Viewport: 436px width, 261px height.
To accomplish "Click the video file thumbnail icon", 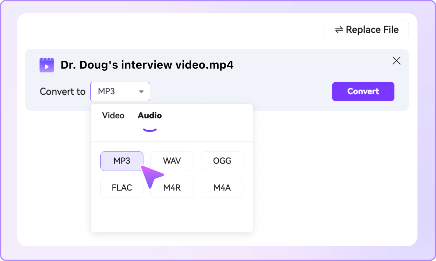I will coord(47,65).
